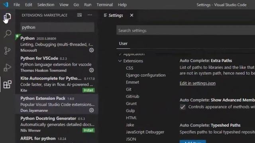Click Auto Complete: Typeshed Paths setting title
255x143 pixels.
click(210, 125)
